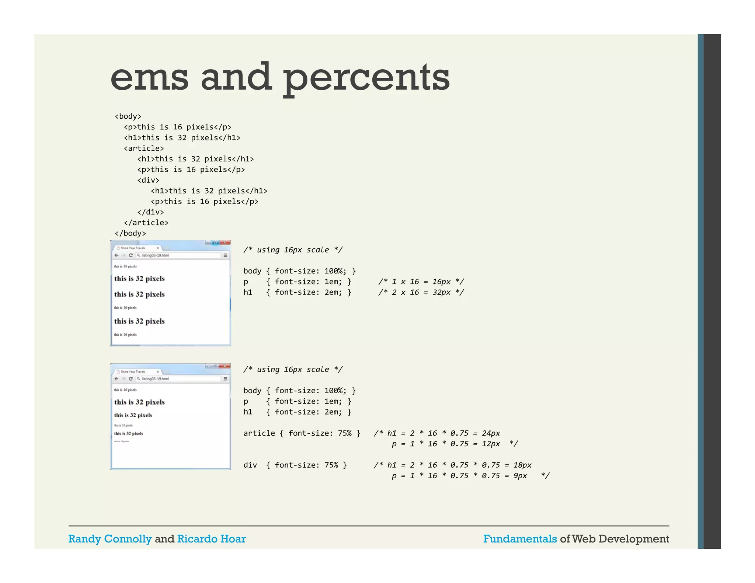Click the back arrow in the upper browser screenshot
Viewport: 755px width, 583px height.
(116, 255)
